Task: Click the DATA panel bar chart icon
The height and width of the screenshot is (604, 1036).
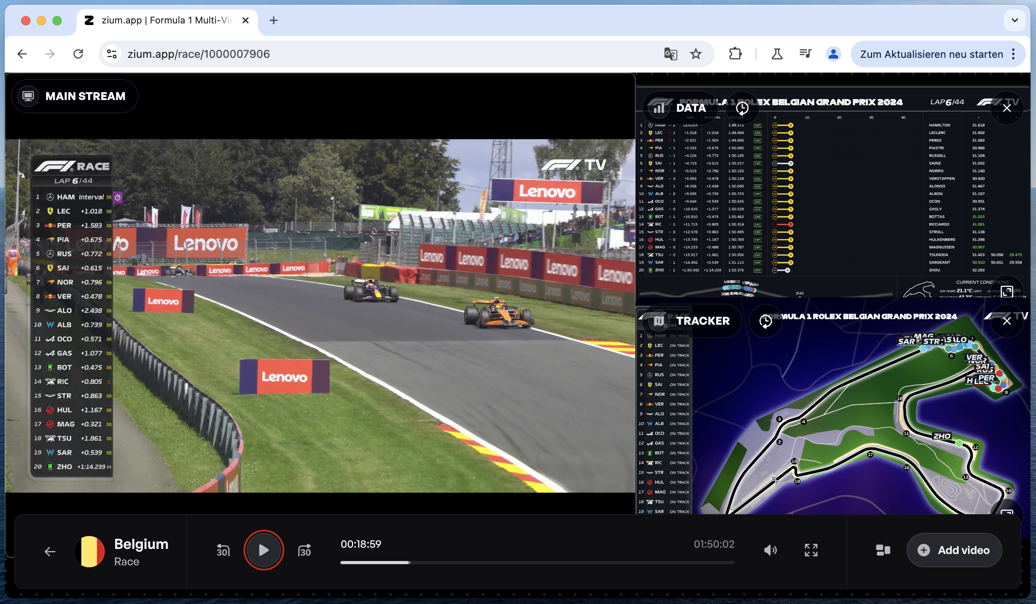Action: click(x=659, y=108)
